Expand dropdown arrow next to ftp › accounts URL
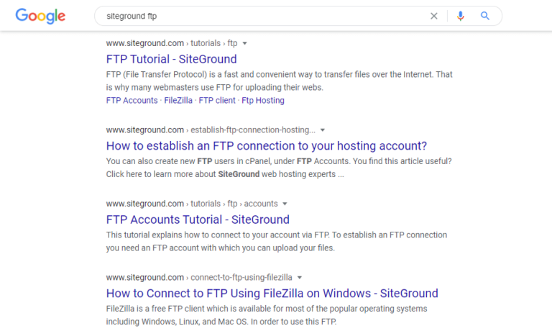552x331 pixels. coord(285,204)
